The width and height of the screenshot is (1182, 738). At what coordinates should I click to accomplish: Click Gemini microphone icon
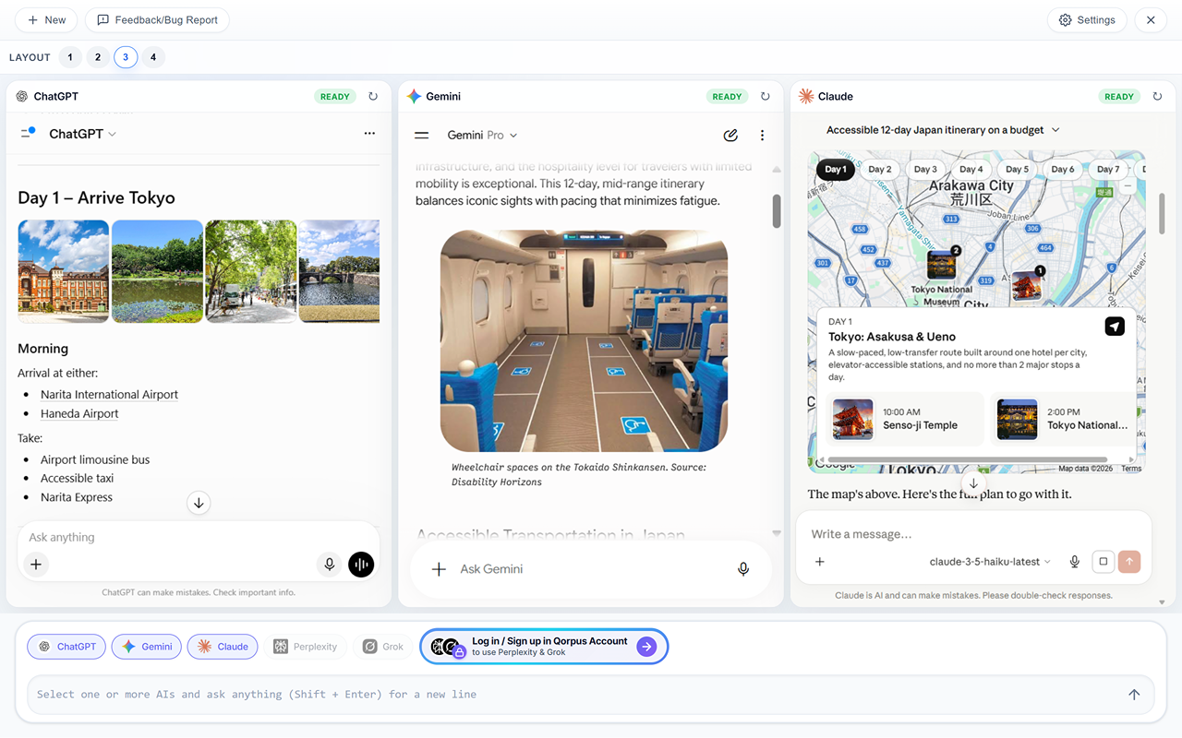(x=743, y=569)
